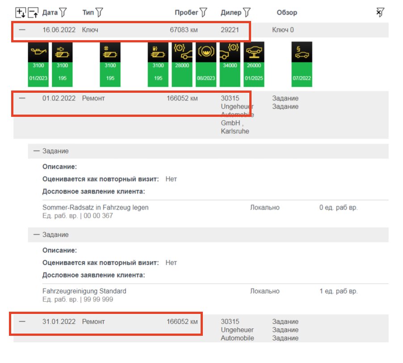Click the rear brake pads service icon
Viewport: 403px width, 363px height.
[x=230, y=52]
